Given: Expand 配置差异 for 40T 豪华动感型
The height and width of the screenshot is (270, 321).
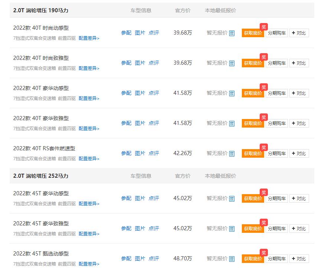Looking at the screenshot, I should [x=89, y=98].
